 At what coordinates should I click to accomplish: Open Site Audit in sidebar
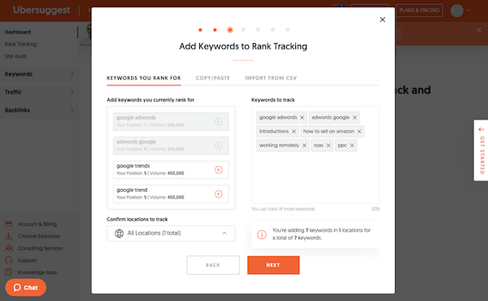coord(15,56)
